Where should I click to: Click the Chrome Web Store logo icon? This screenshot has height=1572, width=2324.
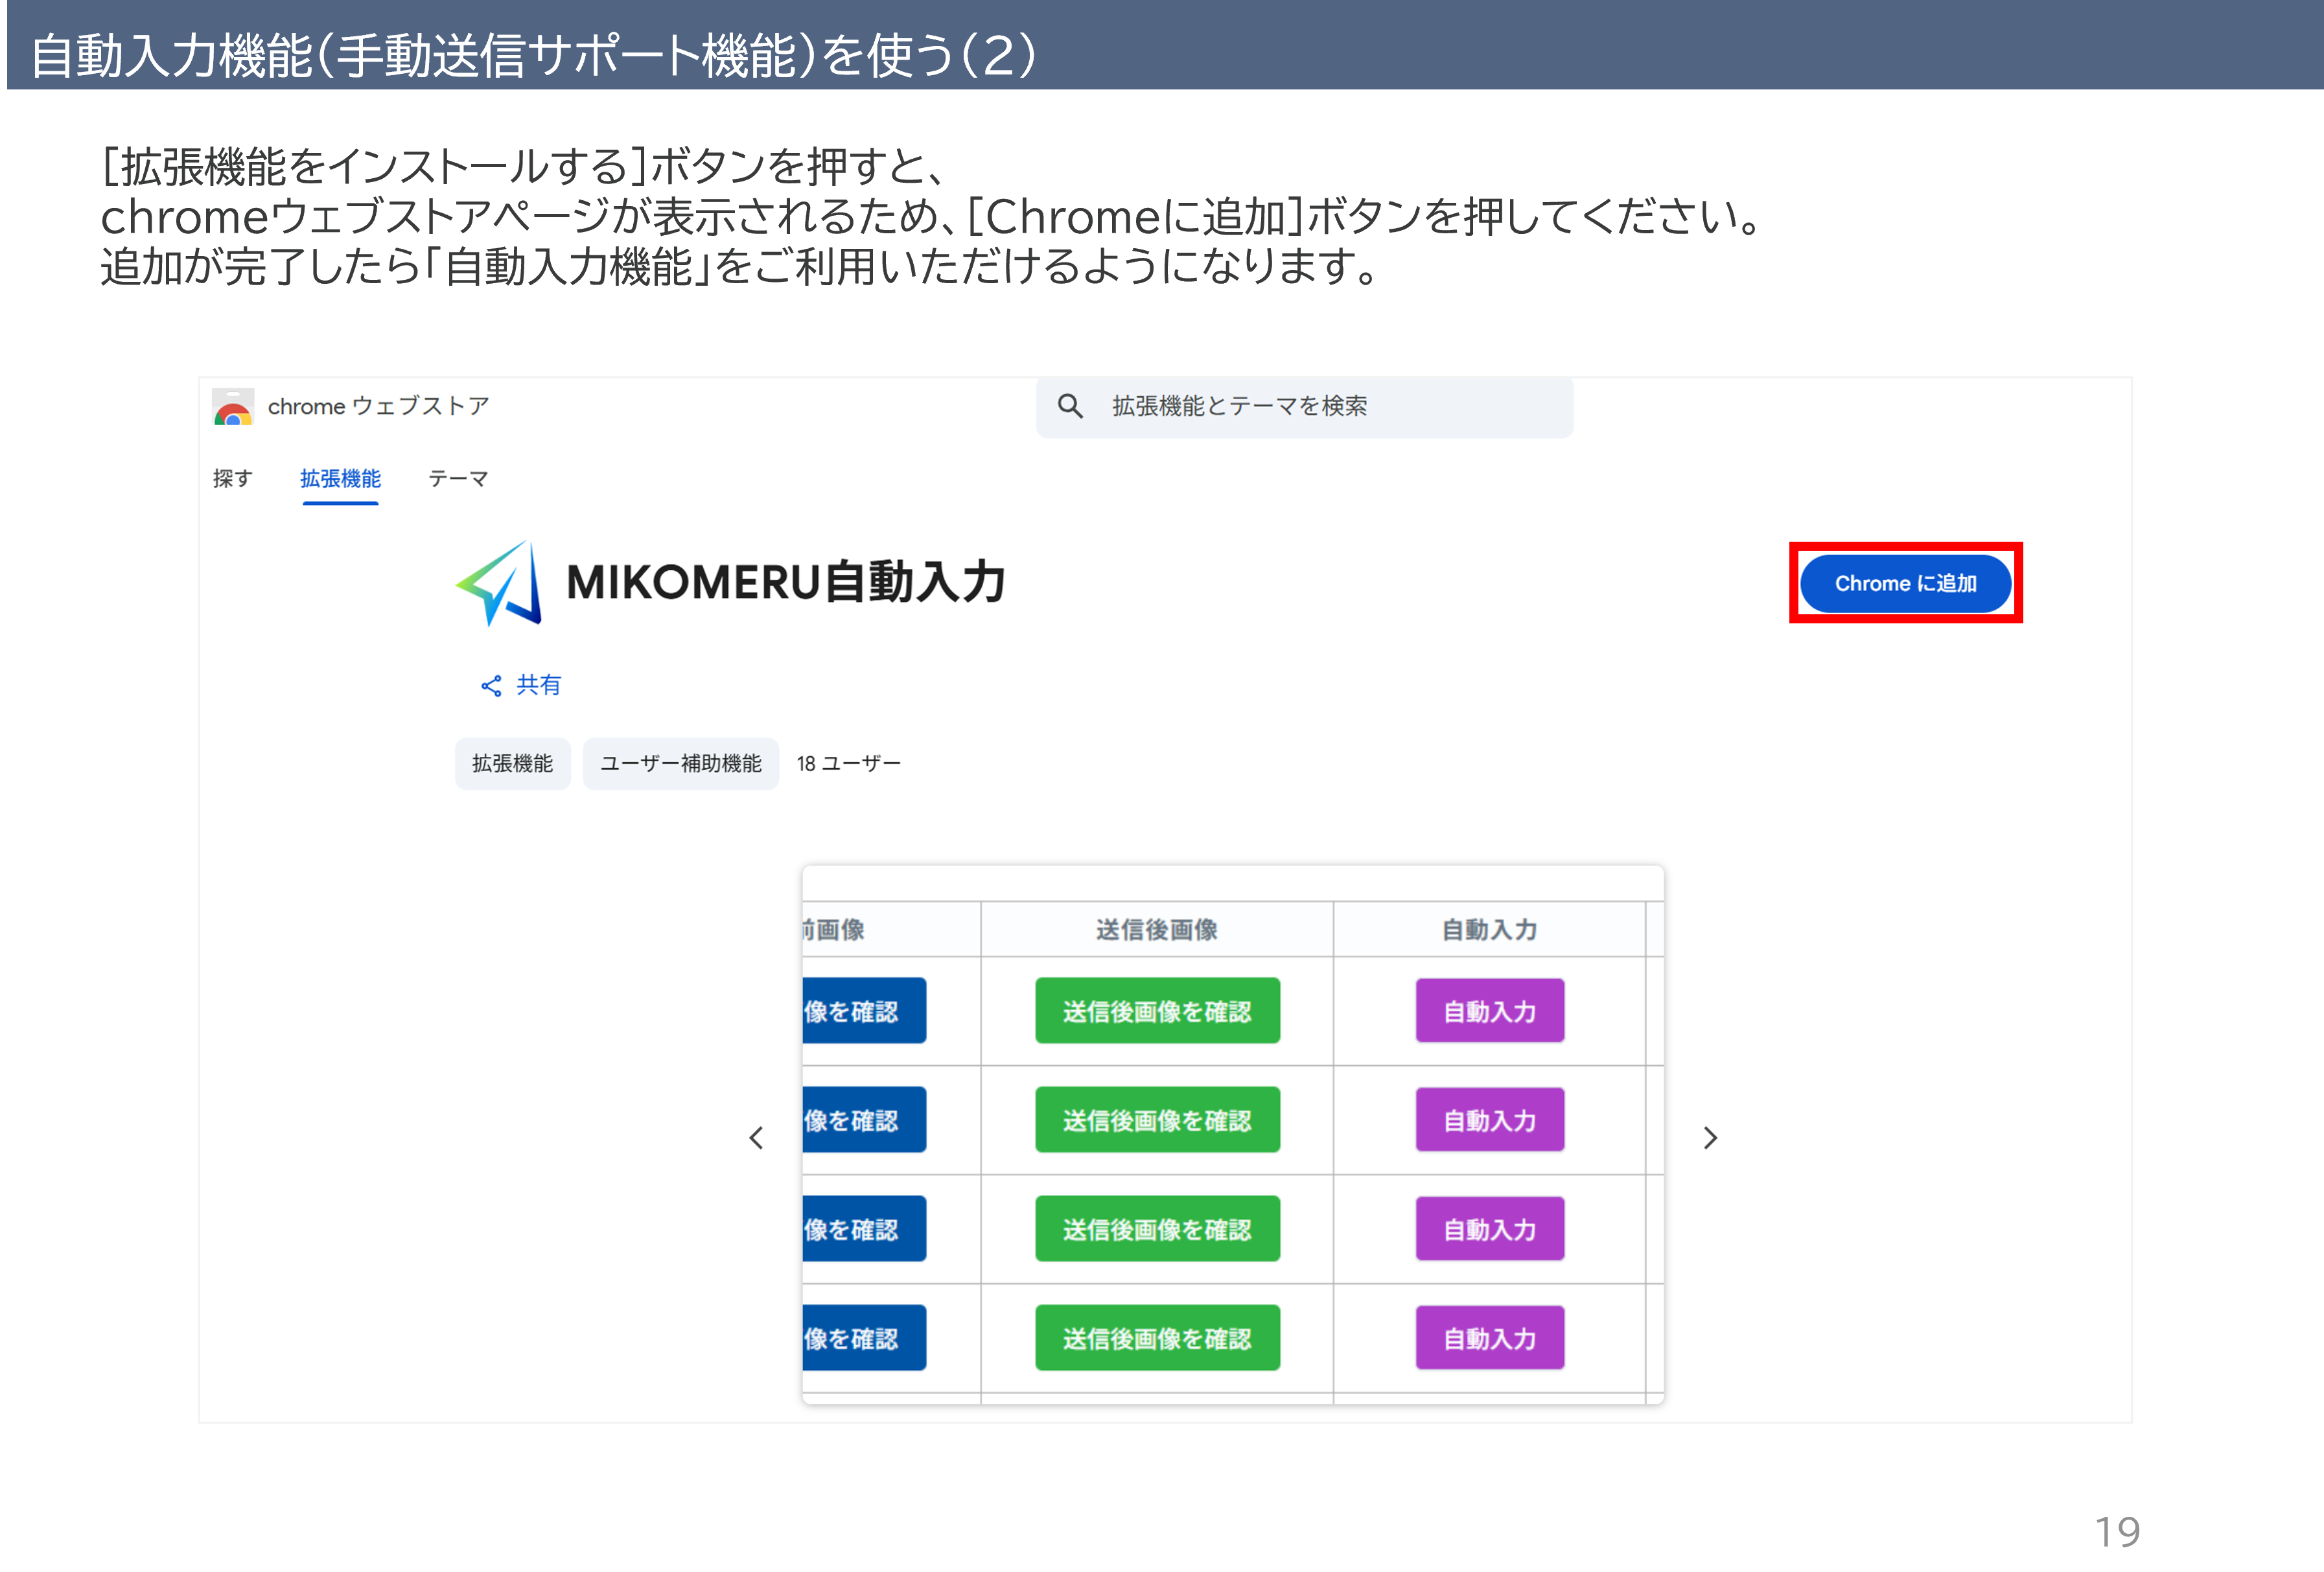pyautogui.click(x=233, y=408)
